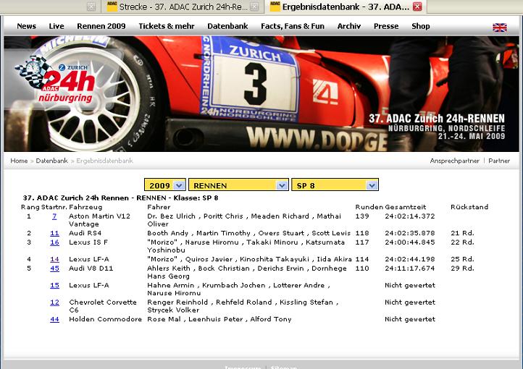The image size is (523, 369).
Task: Open start number 16 details
Action: [x=54, y=242]
